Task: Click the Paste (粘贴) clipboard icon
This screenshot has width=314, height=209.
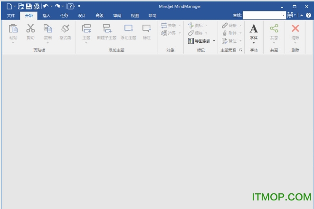Action: 13,28
